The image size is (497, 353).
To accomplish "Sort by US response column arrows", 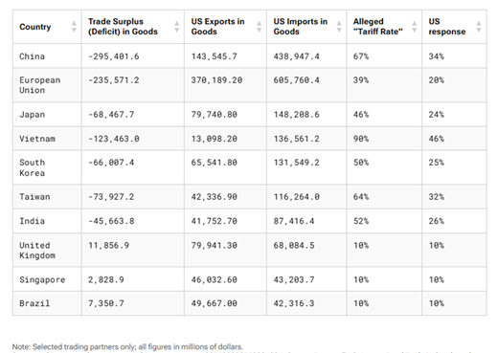I will [x=479, y=27].
